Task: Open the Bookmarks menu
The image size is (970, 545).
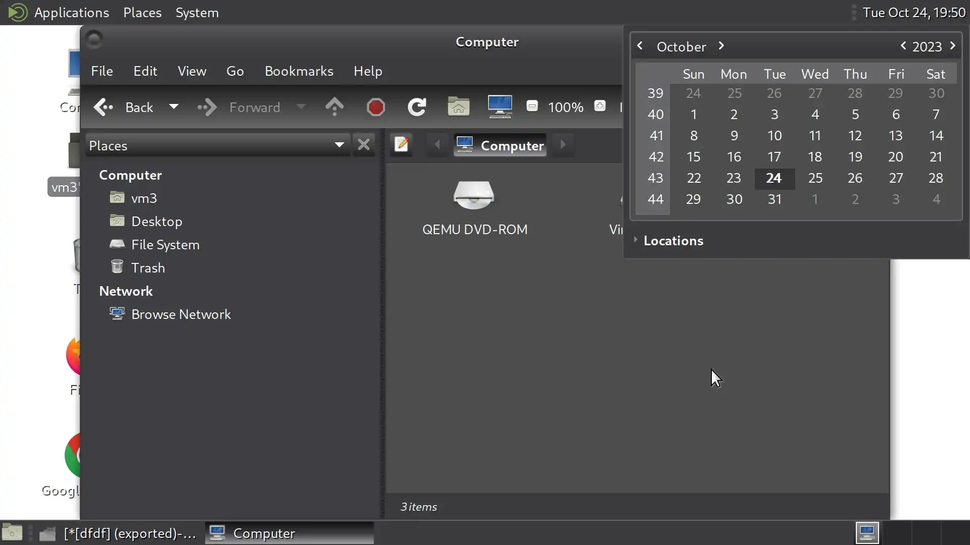Action: point(299,71)
